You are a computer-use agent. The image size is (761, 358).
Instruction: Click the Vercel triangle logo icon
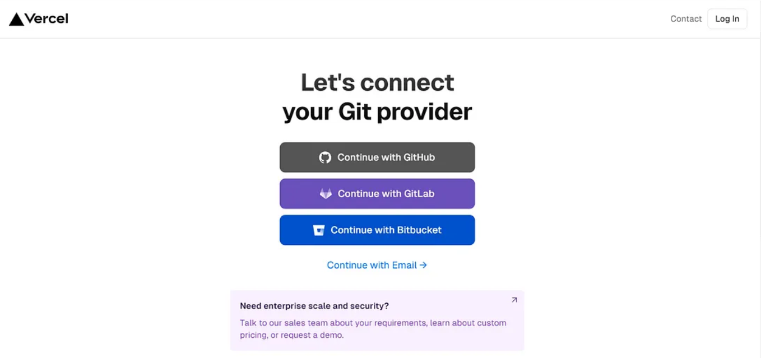tap(16, 19)
